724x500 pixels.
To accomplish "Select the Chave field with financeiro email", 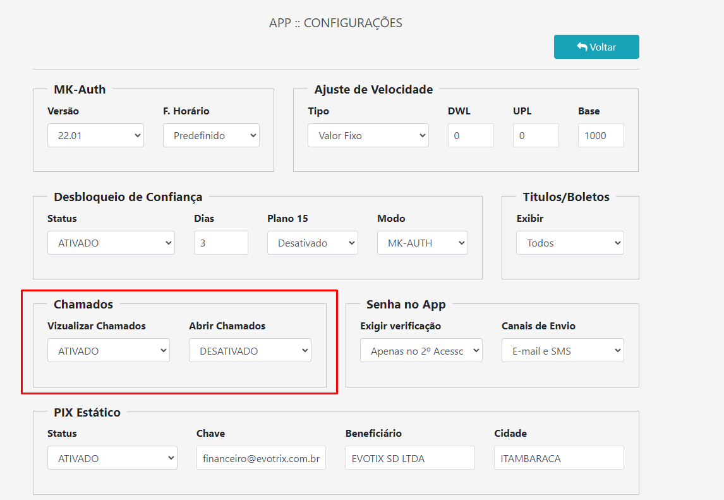I will pos(261,457).
